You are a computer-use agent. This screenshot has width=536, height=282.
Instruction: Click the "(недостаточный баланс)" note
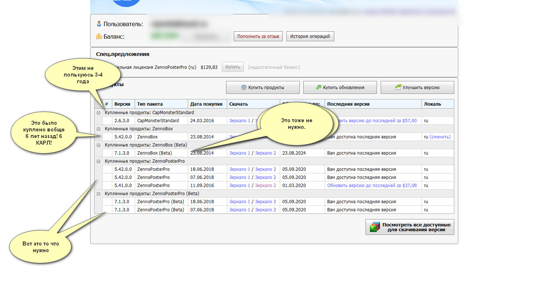274,67
